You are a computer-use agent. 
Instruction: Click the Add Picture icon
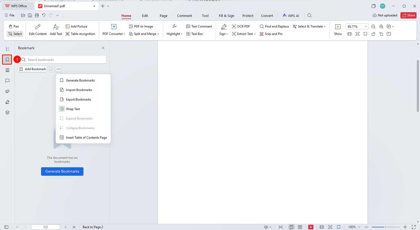point(68,26)
